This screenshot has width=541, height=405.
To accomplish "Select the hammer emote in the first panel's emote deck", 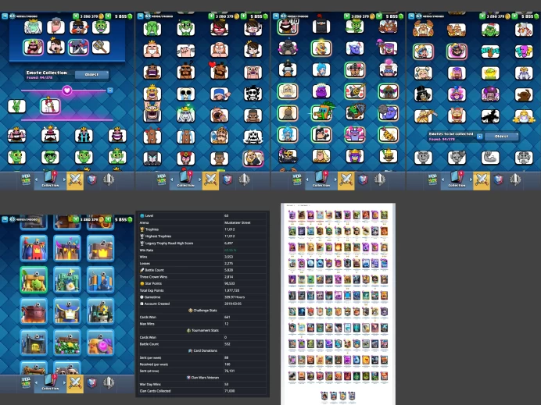I will click(101, 47).
